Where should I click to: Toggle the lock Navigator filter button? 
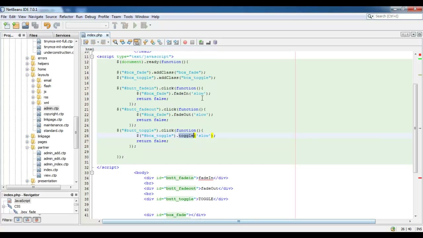37,220
